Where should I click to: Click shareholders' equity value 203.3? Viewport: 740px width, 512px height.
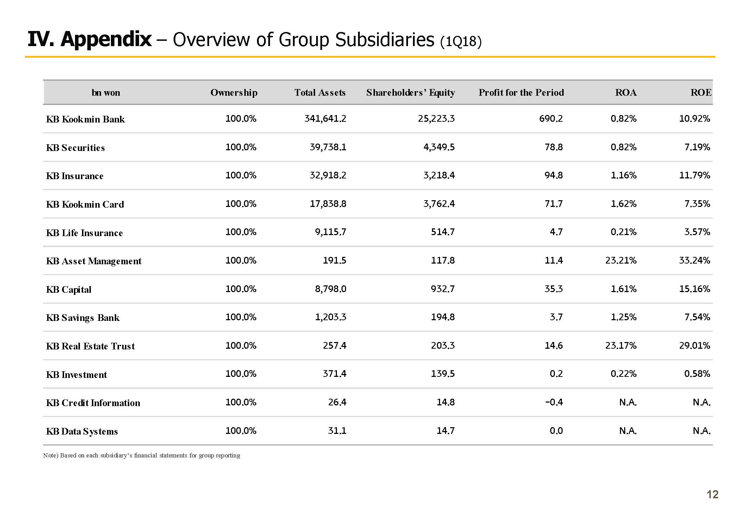pyautogui.click(x=443, y=346)
